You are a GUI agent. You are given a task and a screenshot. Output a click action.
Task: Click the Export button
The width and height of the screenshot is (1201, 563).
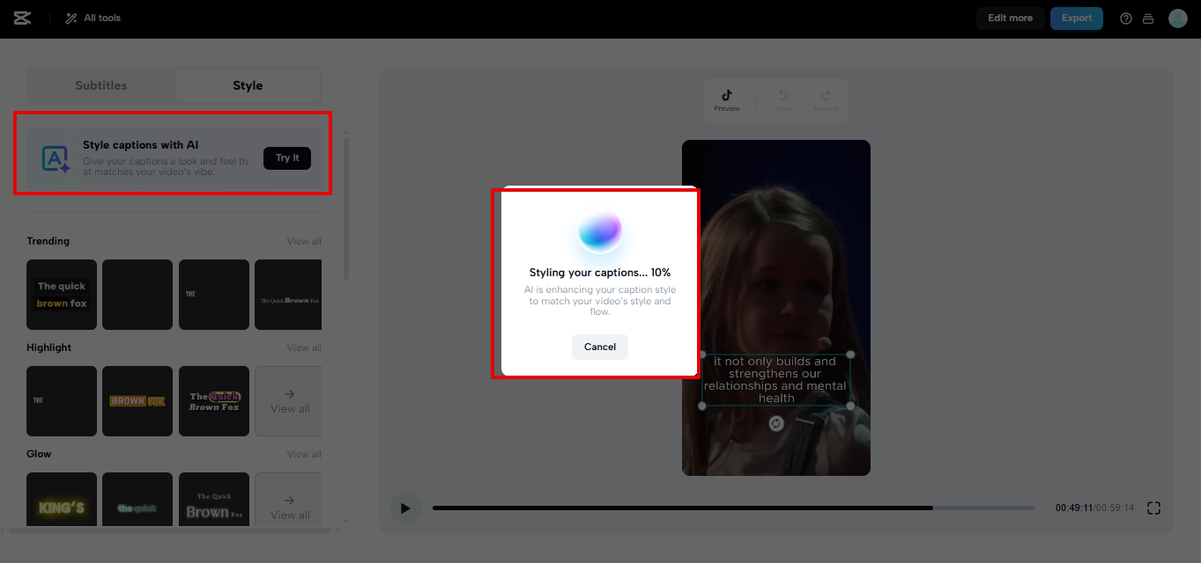1076,18
